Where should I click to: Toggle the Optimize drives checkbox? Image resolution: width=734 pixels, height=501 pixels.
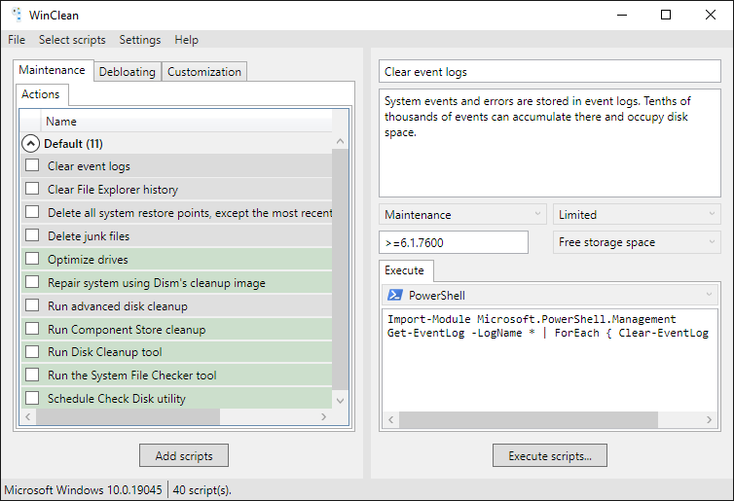(32, 258)
